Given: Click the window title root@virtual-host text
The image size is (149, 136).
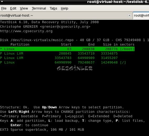Looking at the screenshot, I should tap(118, 2).
